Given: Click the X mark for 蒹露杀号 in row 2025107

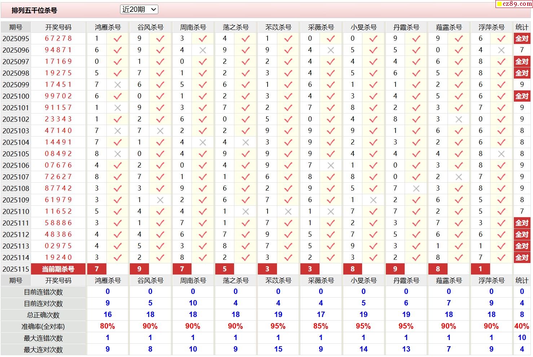Looking at the screenshot, I should tap(459, 177).
